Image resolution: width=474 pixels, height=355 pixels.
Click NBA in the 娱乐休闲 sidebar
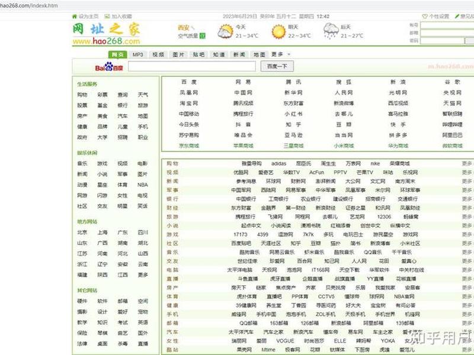143,185
